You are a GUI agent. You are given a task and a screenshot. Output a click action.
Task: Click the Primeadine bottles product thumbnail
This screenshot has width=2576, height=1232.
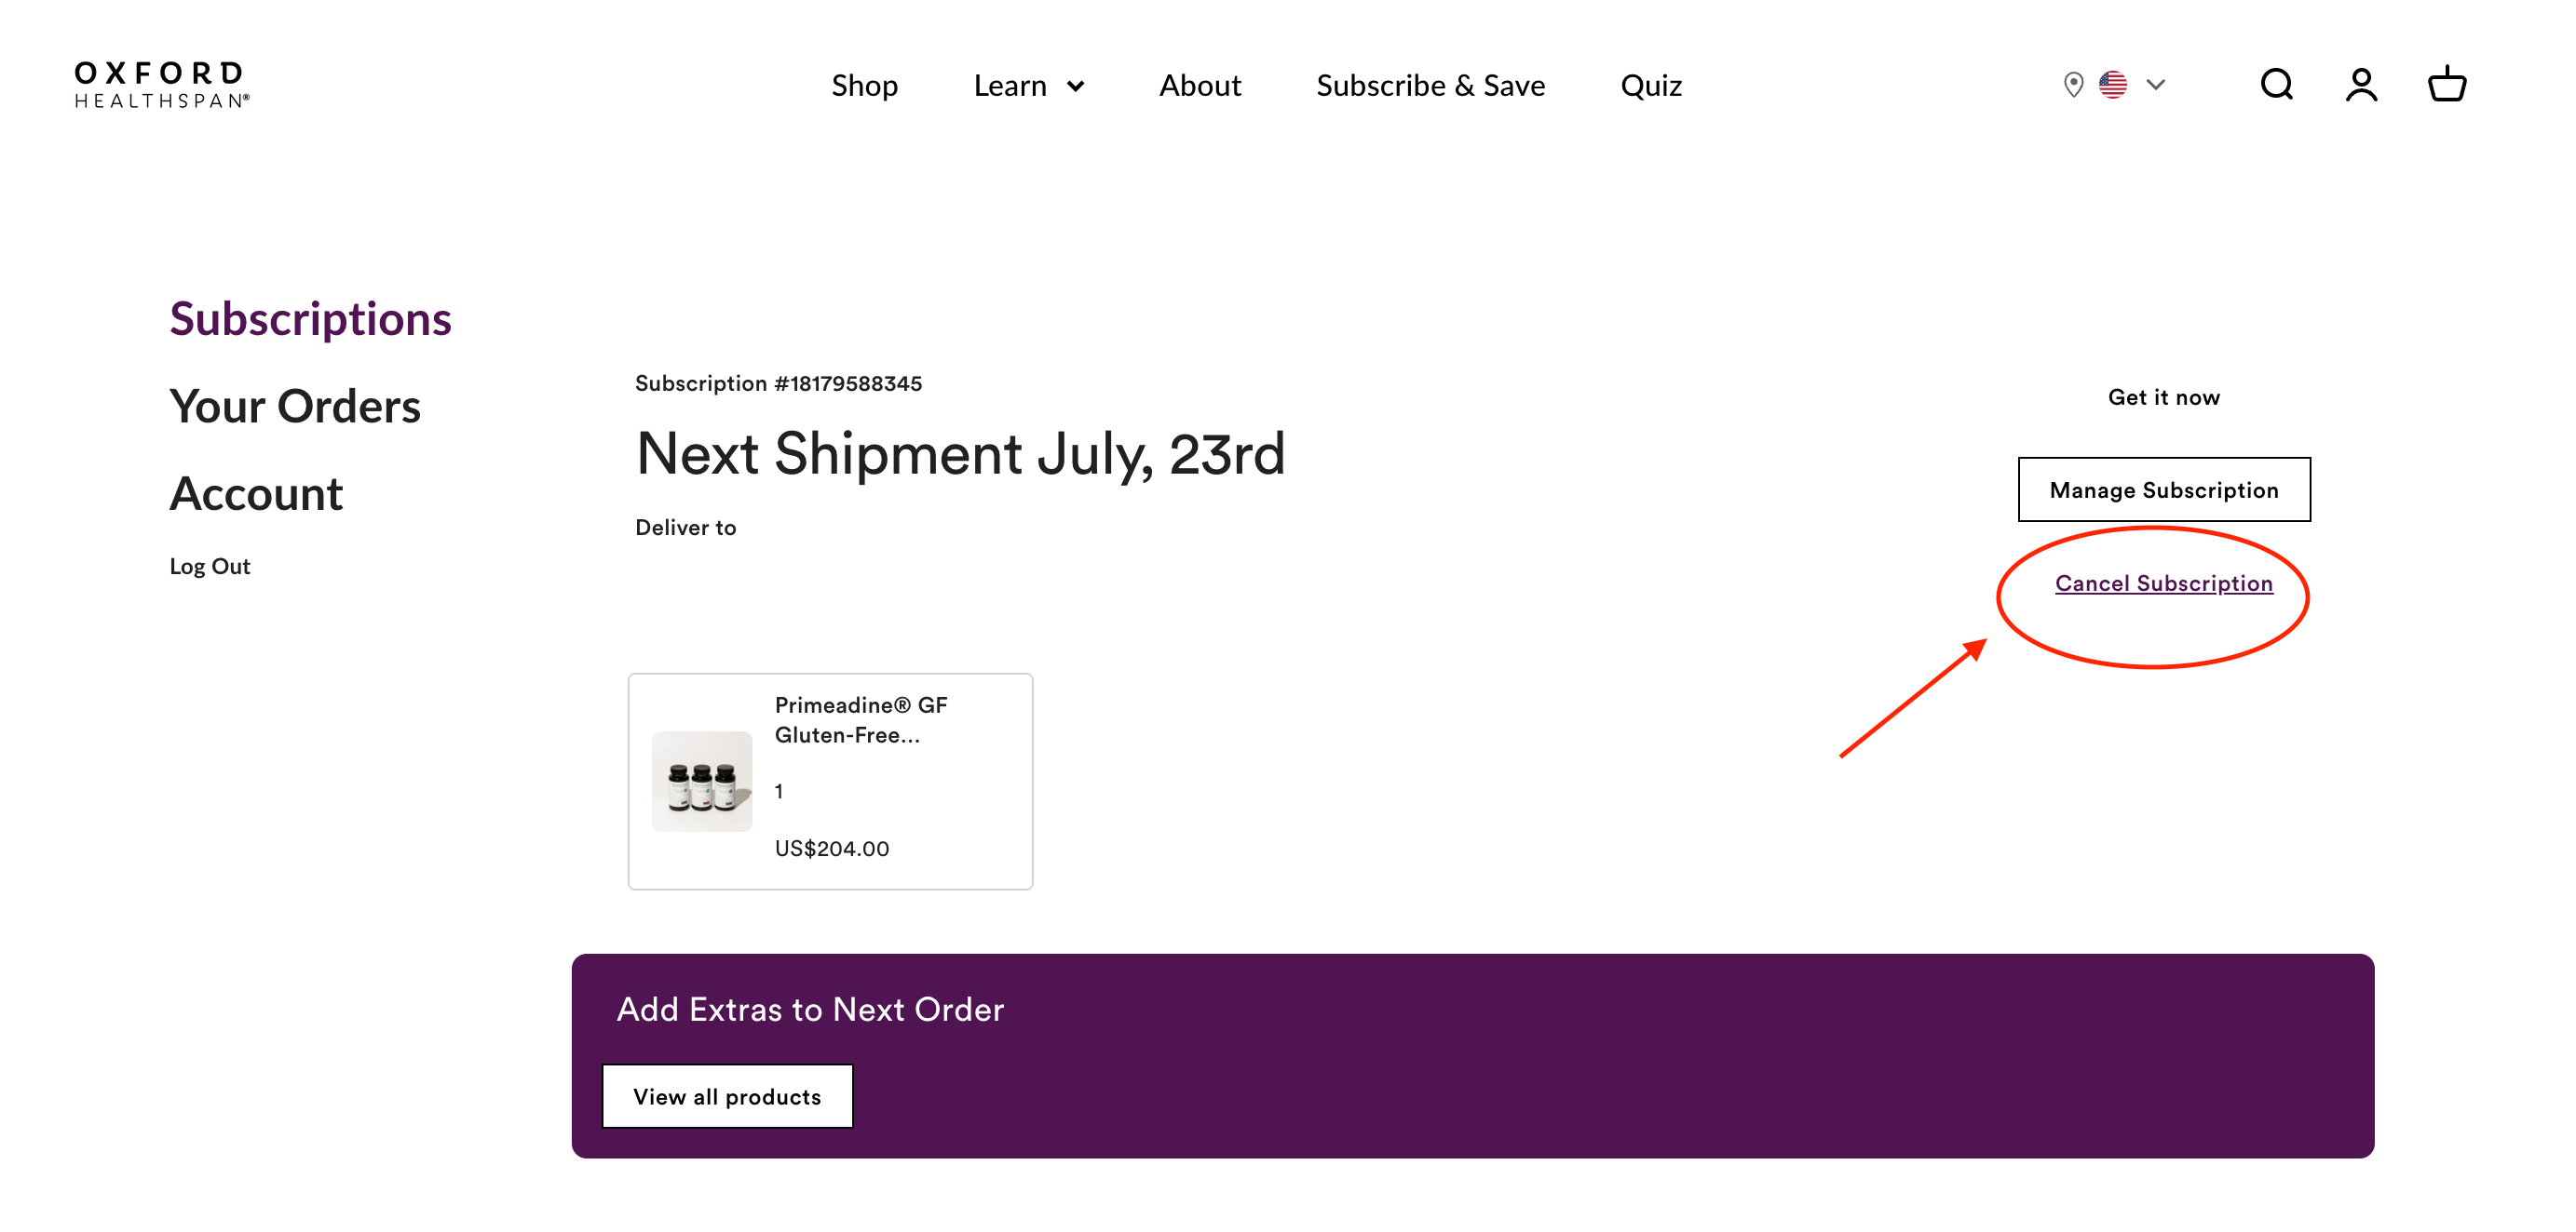[702, 782]
